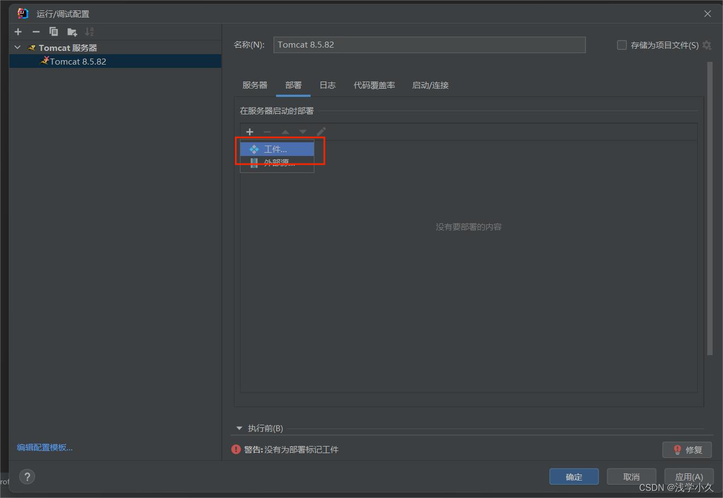The height and width of the screenshot is (498, 723).
Task: Move deployment item up
Action: click(285, 131)
